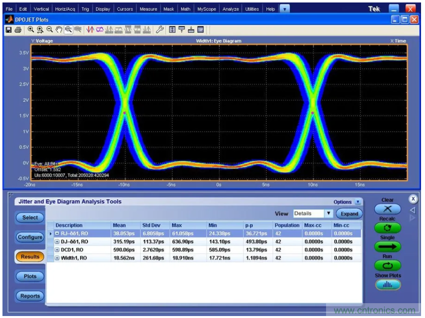Click the red vertical cursors icon
The image size is (425, 318).
coord(90,30)
